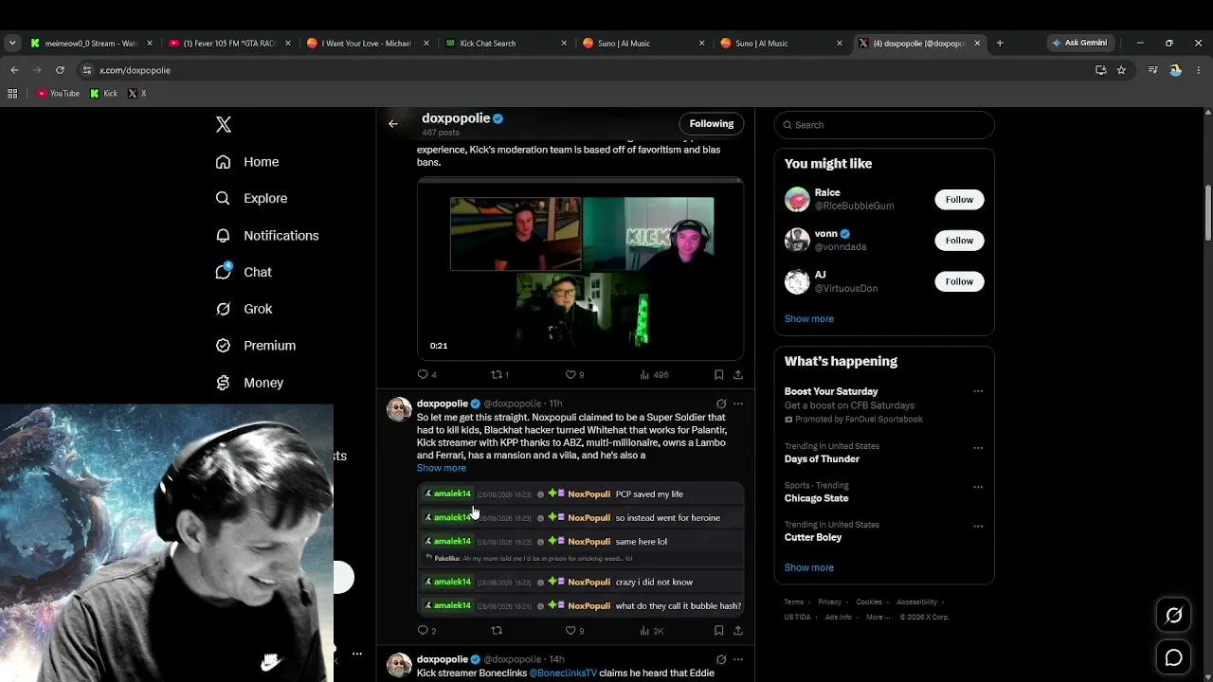Open more options for the 14h doxpopolie tweet
Screen dimensions: 1213x682
[x=738, y=659]
